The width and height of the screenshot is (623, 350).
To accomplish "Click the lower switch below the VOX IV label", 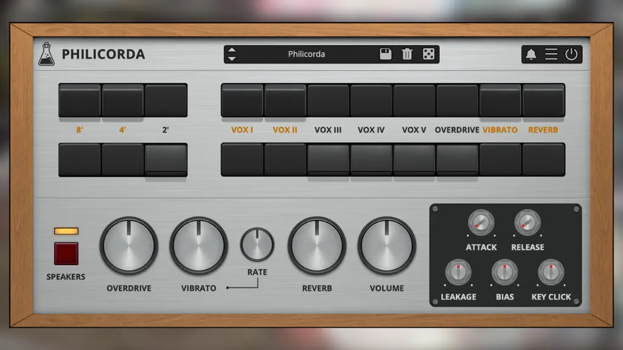I will [371, 160].
